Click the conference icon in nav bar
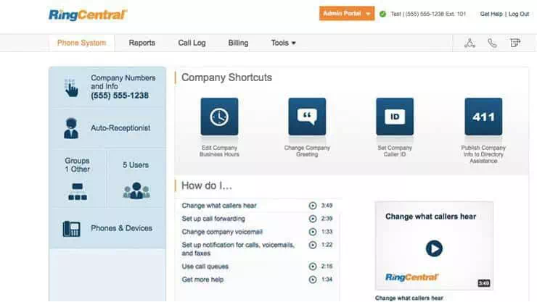This screenshot has height=302, width=537. [470, 43]
